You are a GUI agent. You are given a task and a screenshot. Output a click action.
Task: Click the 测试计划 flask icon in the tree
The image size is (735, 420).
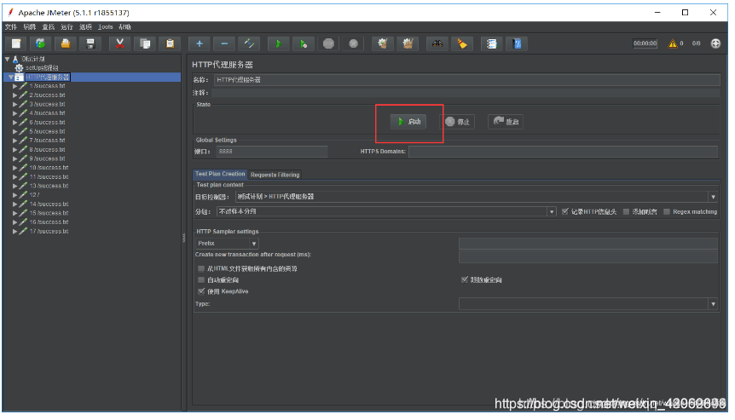coord(15,59)
